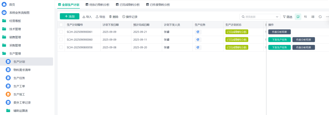This screenshot has height=115, width=329.
Task: Switch to 全部生产计划 tab
Action: coord(69,5)
